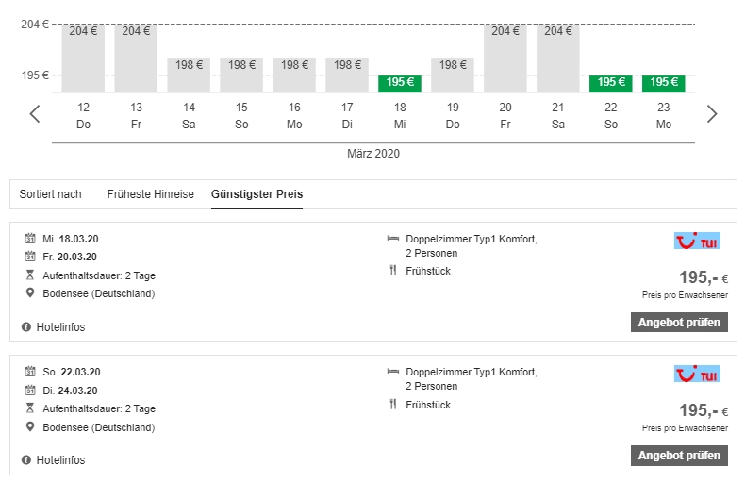This screenshot has width=745, height=483.
Task: Click the info icon beside second Hotelinfos
Action: (26, 460)
